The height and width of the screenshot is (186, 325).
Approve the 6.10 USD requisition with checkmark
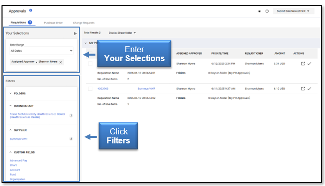pyautogui.click(x=309, y=89)
